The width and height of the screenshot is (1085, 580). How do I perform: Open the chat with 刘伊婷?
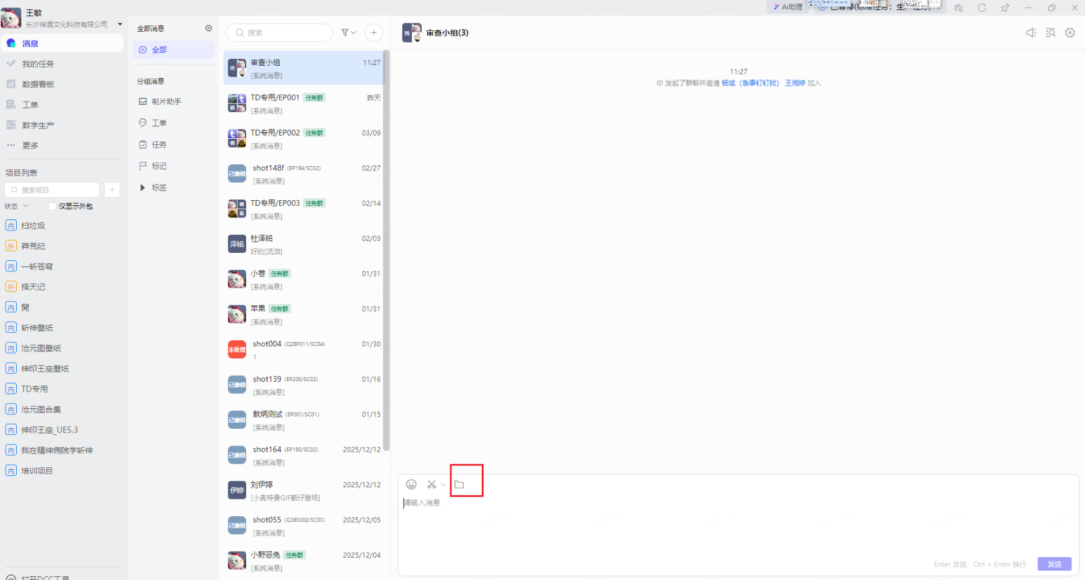(x=304, y=491)
